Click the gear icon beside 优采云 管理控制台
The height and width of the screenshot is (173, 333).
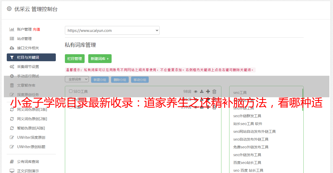coord(9,9)
